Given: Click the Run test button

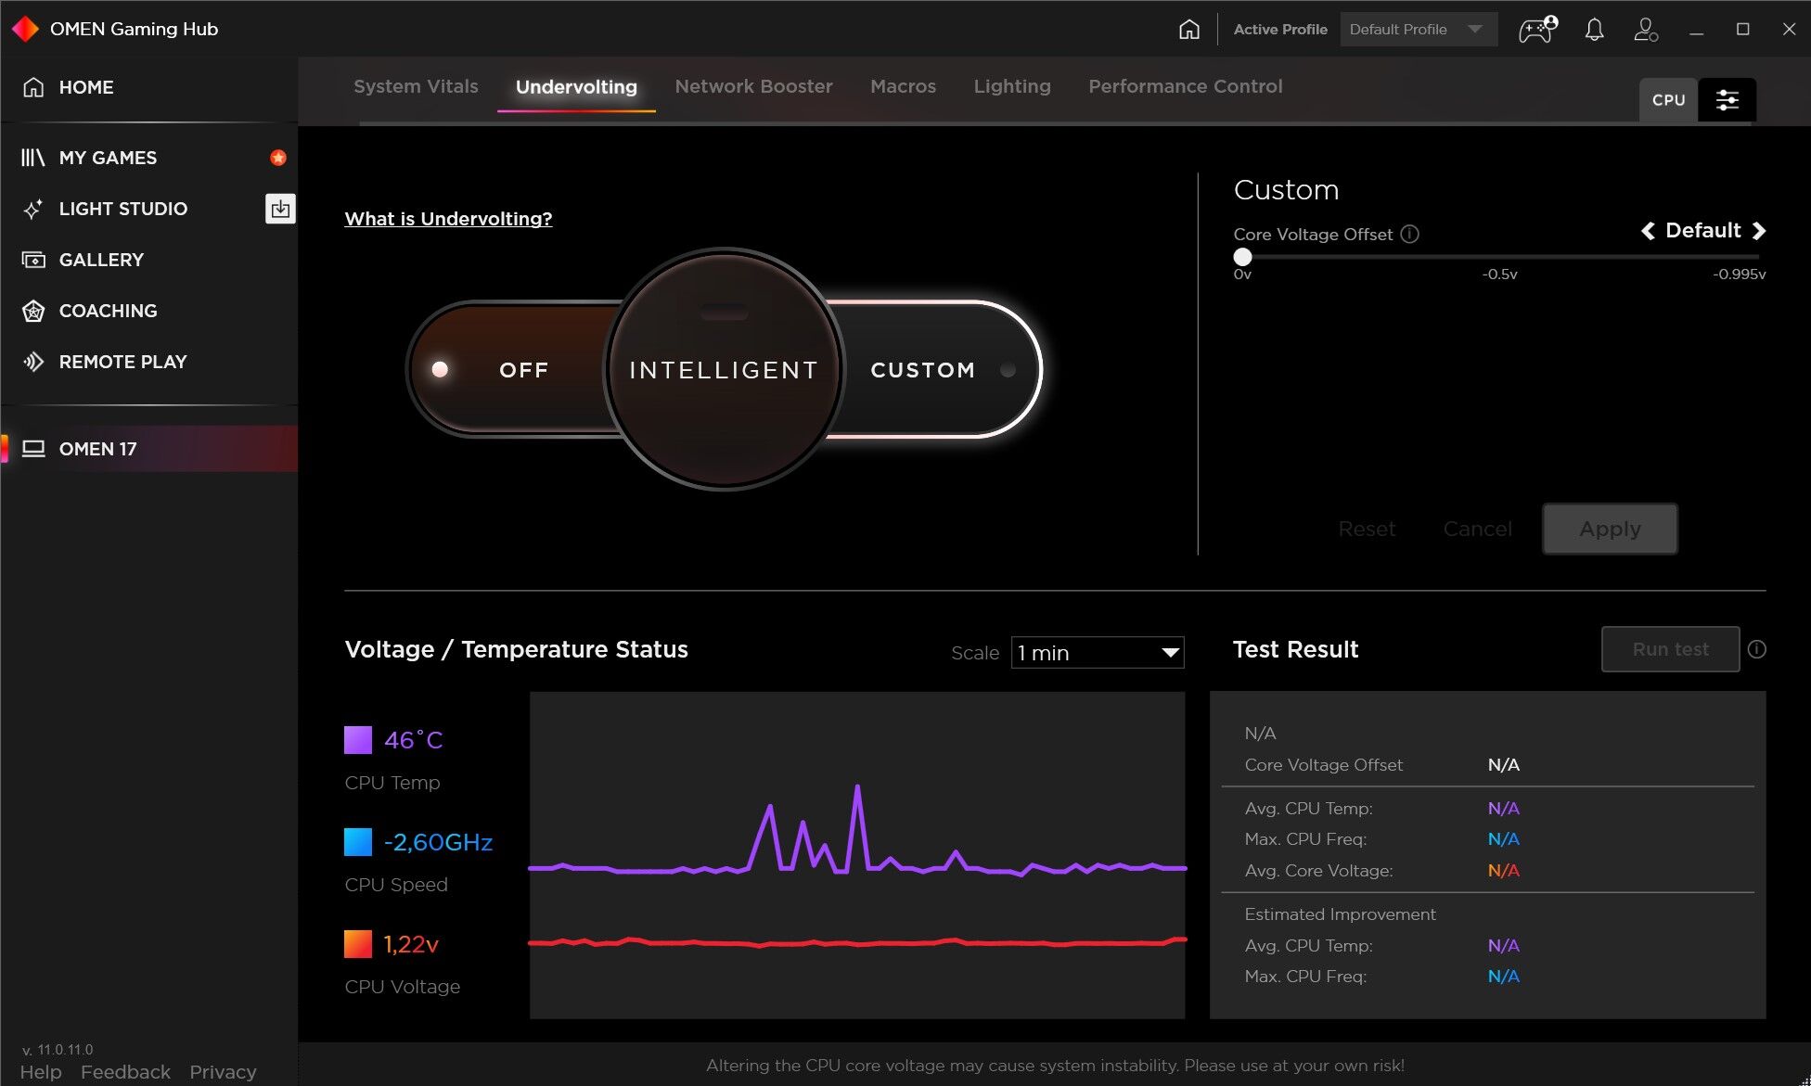Looking at the screenshot, I should coord(1670,649).
